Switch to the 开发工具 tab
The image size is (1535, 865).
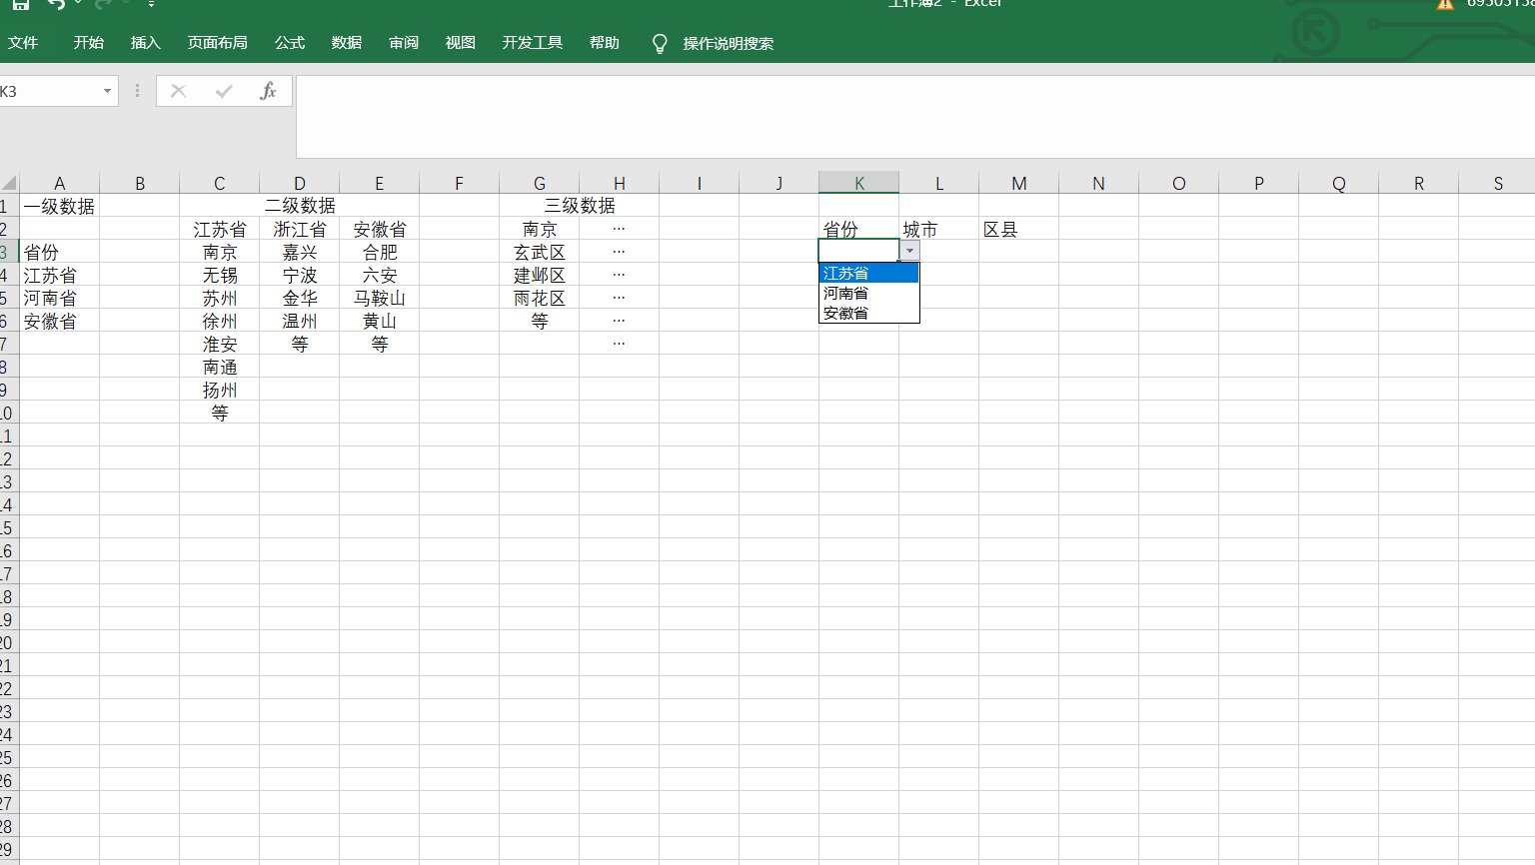pyautogui.click(x=532, y=43)
